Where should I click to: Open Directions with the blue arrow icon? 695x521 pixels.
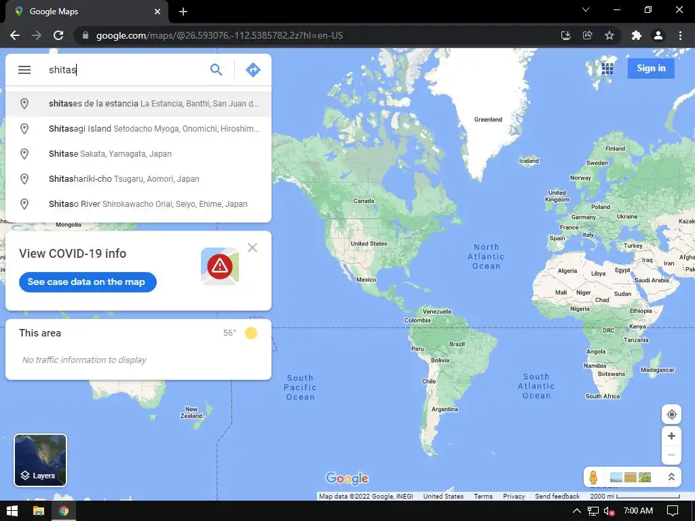pyautogui.click(x=253, y=70)
